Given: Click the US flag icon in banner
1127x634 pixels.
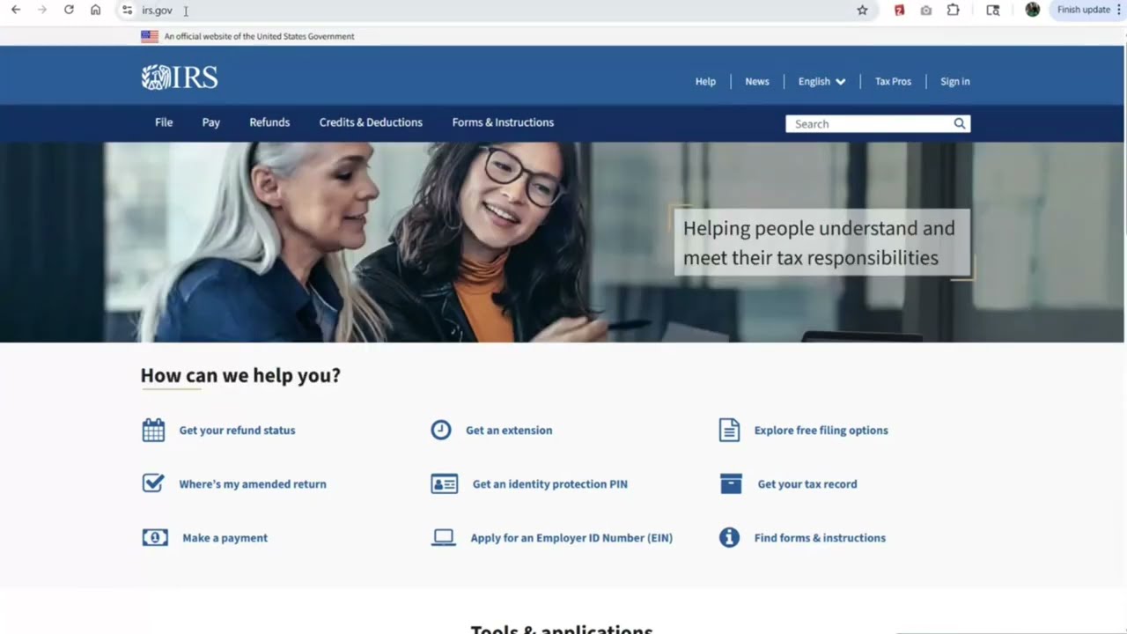Looking at the screenshot, I should pyautogui.click(x=150, y=36).
